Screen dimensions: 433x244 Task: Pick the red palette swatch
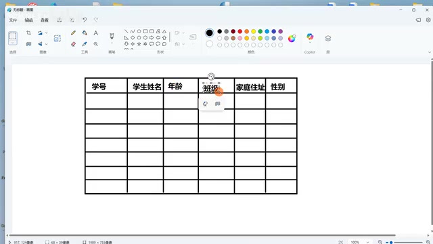pos(240,32)
